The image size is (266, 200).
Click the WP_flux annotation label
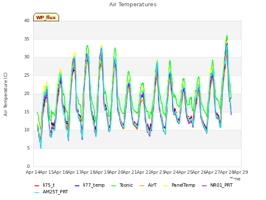(x=46, y=17)
